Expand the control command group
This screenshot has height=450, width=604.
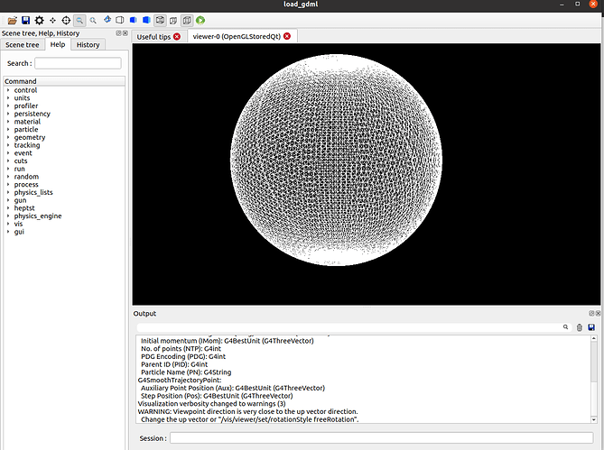click(8, 90)
